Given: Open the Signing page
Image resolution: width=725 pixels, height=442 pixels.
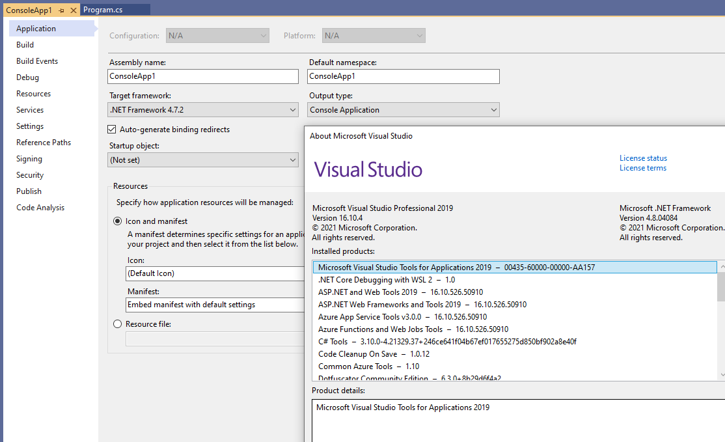Looking at the screenshot, I should coord(29,159).
